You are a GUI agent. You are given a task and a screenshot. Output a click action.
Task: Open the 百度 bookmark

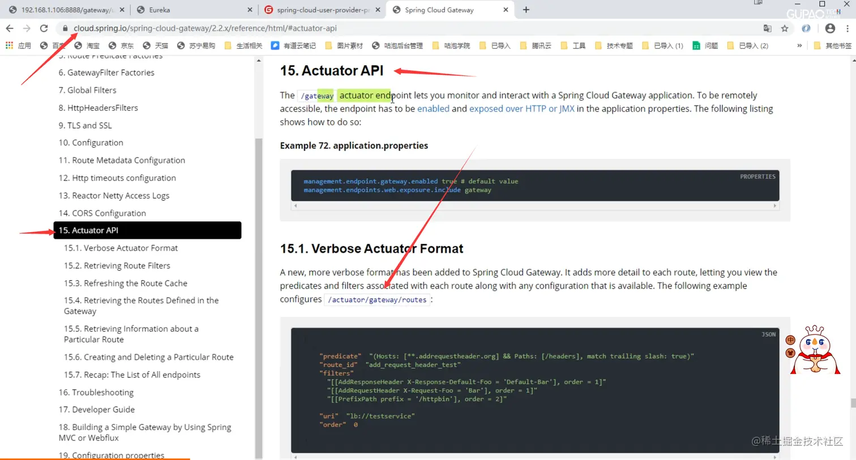52,46
